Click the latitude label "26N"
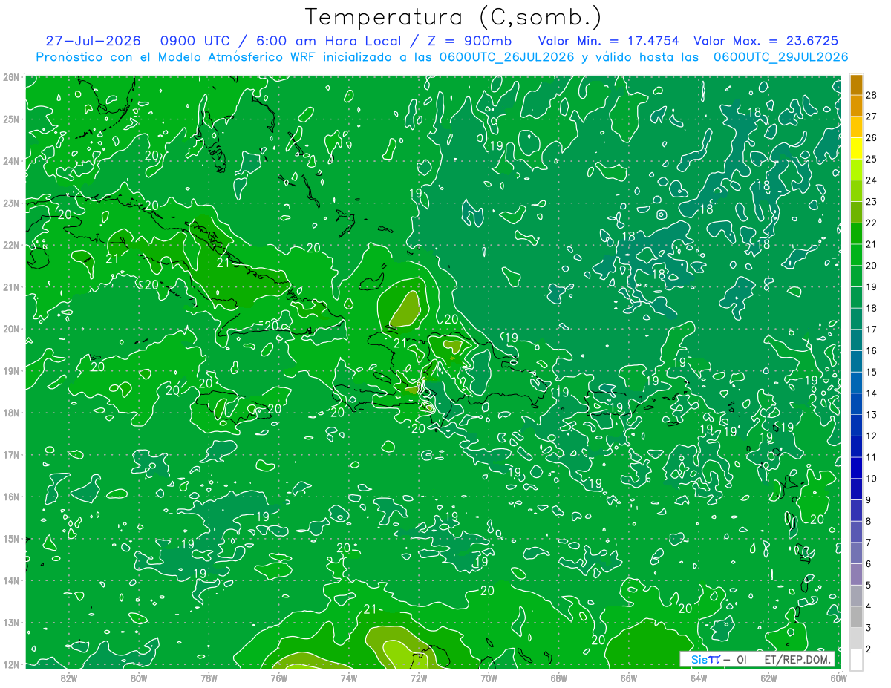This screenshot has height=688, width=891. pyautogui.click(x=11, y=76)
